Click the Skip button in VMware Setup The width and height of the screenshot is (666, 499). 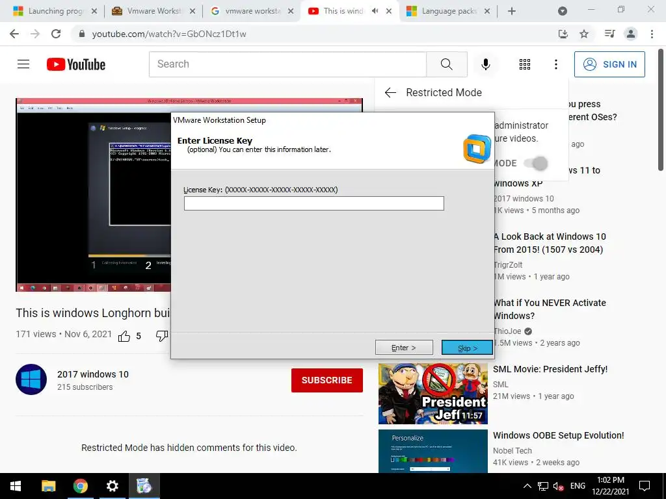467,348
